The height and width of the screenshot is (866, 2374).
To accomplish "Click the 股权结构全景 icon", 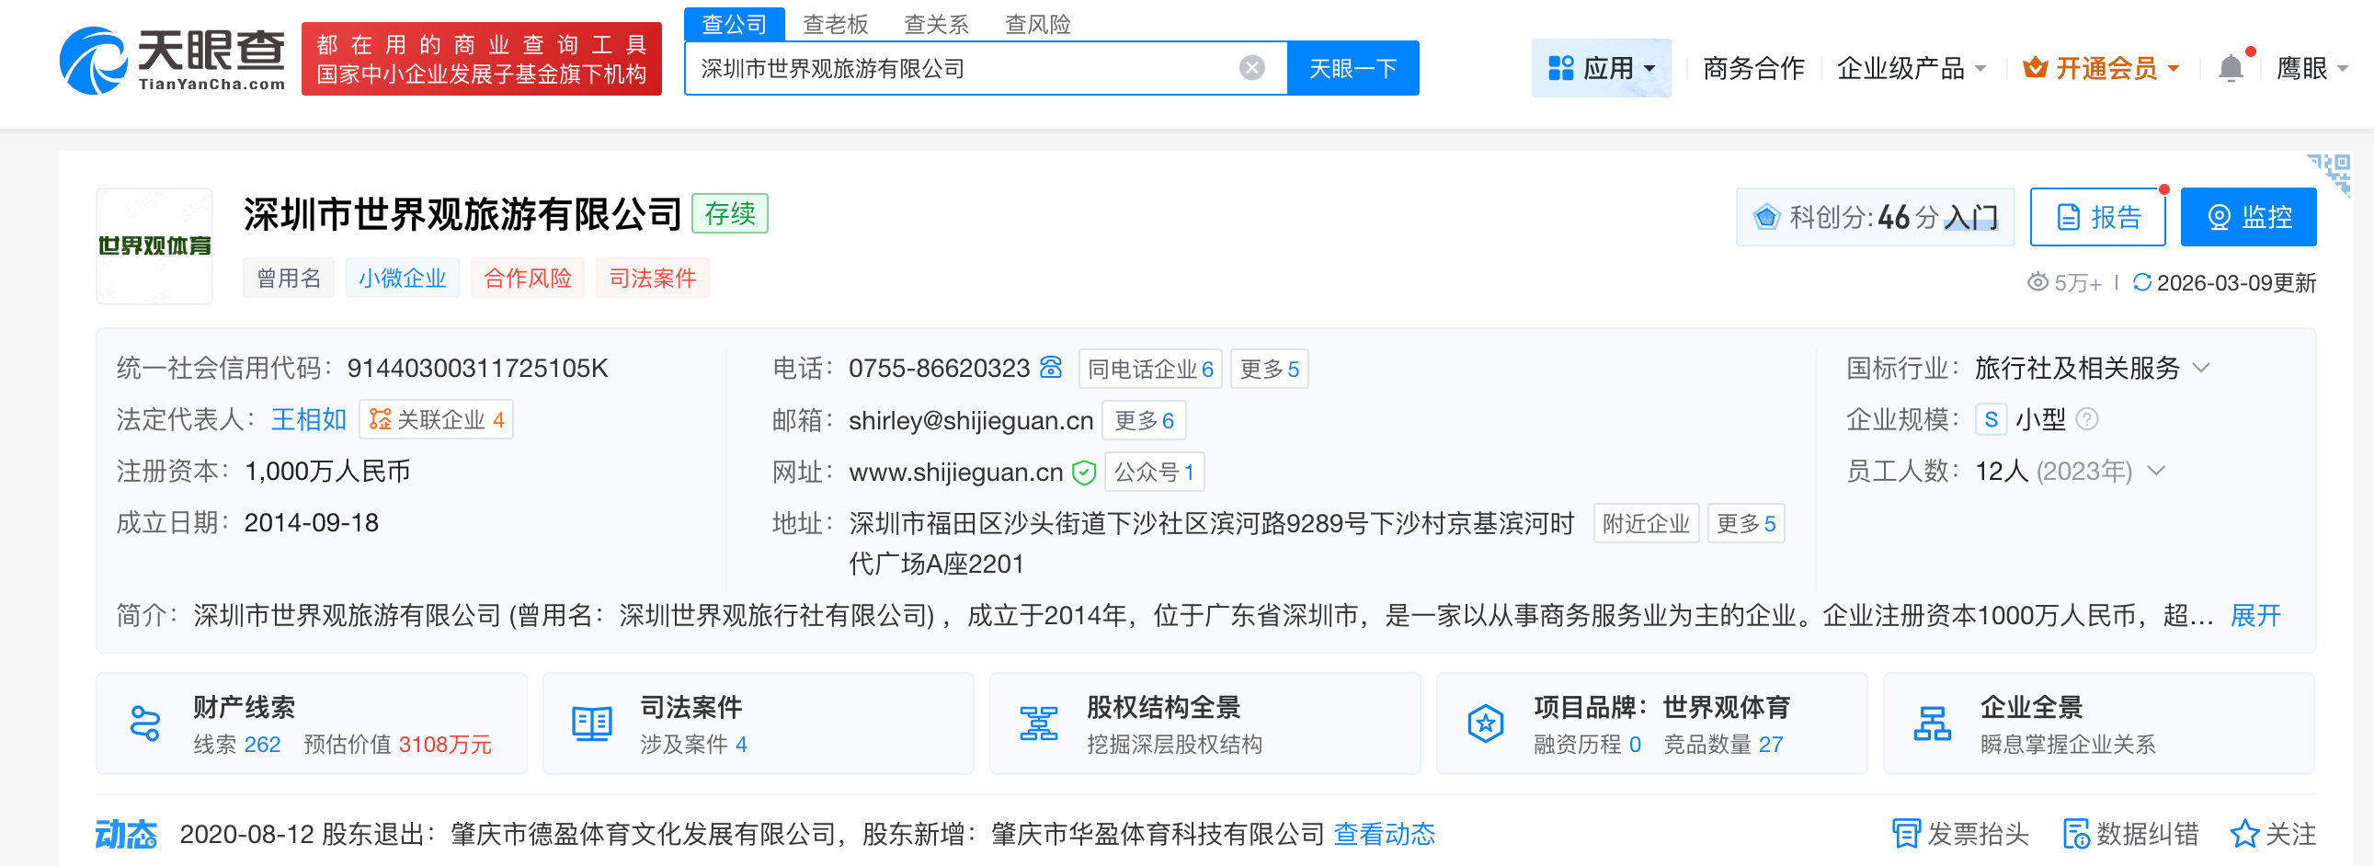I will pyautogui.click(x=1039, y=724).
